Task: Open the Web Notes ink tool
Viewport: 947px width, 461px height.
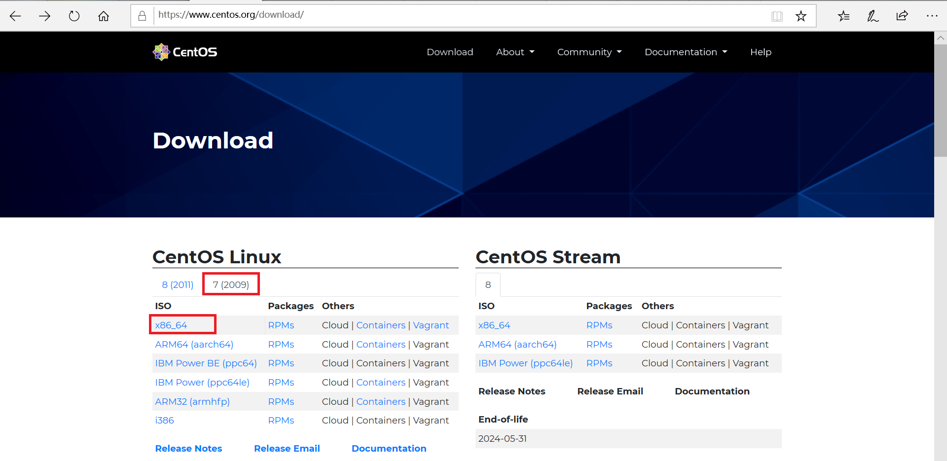Action: 873,15
